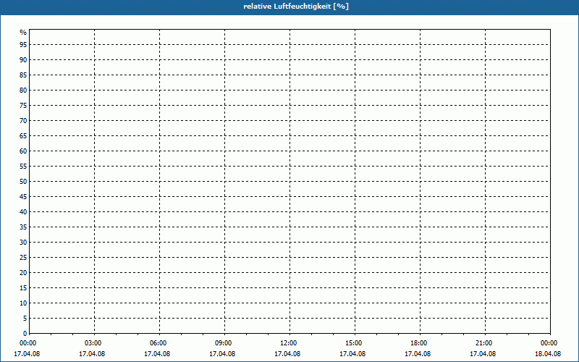The width and height of the screenshot is (579, 362).
Task: Click the 'relative Luftfeuchtigkeit [%]' chart title
Action: (289, 7)
